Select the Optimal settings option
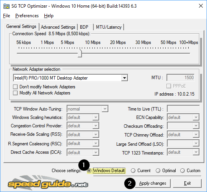The width and height of the screenshot is (207, 192). (x=158, y=171)
